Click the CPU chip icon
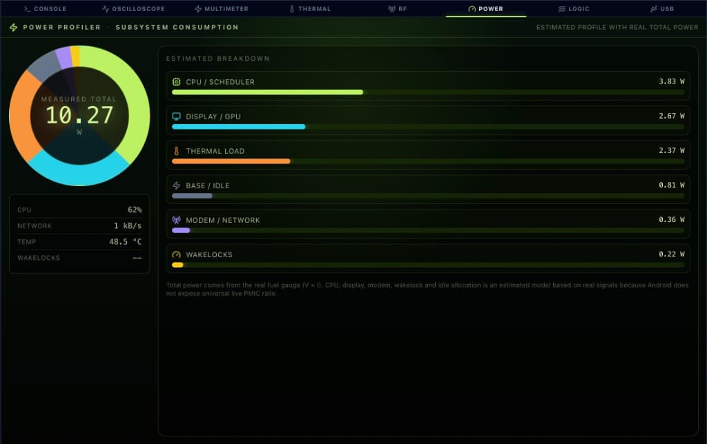 click(176, 82)
